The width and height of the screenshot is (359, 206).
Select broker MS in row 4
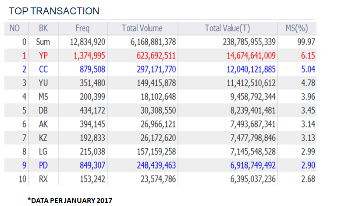click(43, 96)
